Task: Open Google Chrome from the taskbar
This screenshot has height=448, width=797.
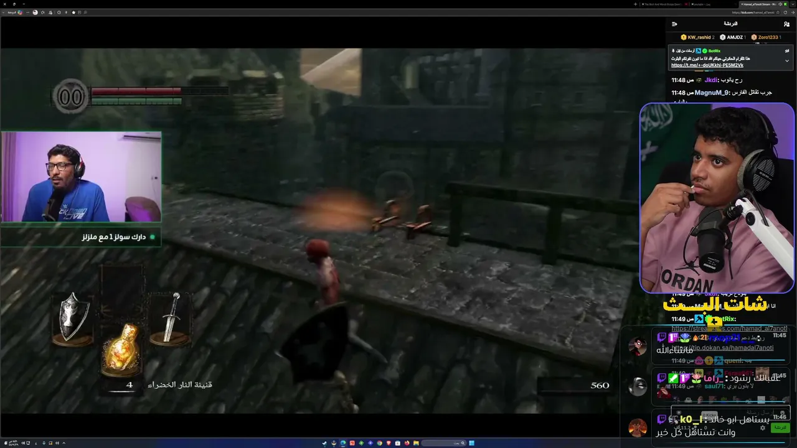Action: tap(380, 443)
